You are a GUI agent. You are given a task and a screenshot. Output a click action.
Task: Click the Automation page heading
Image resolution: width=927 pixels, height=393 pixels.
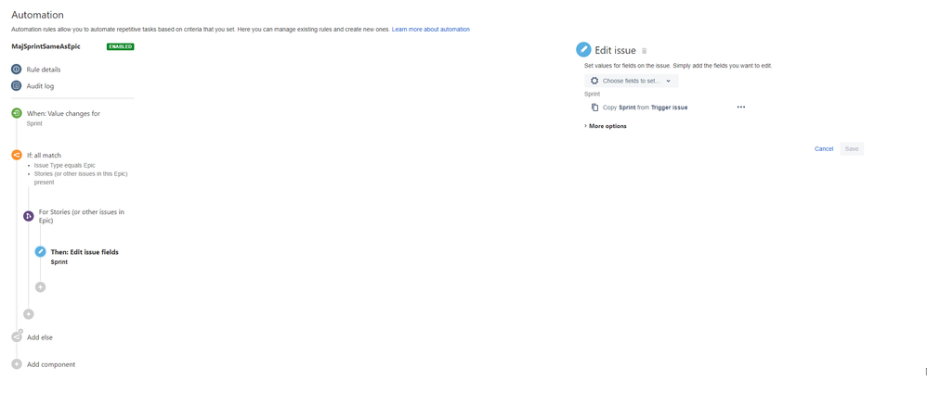(37, 15)
